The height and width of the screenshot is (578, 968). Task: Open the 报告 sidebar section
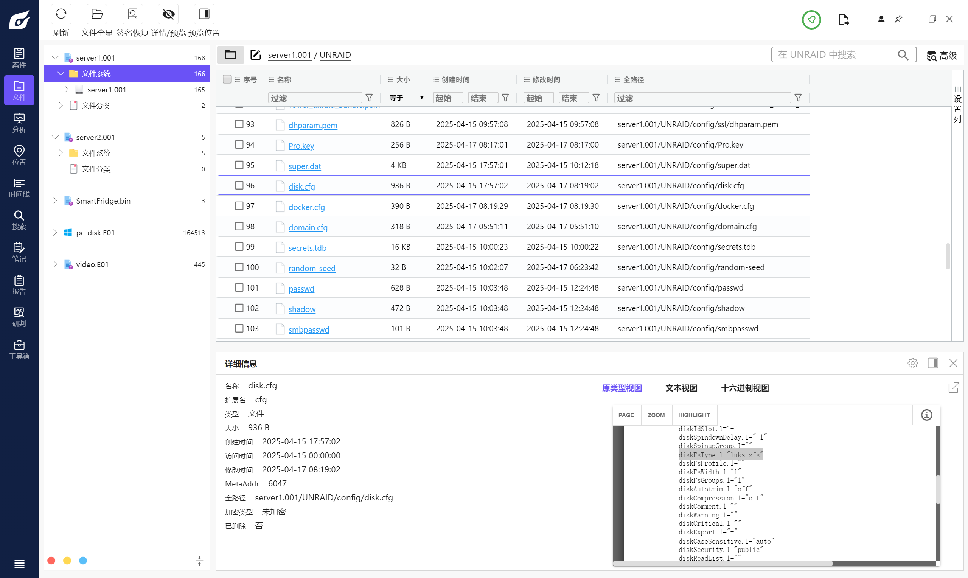(19, 284)
